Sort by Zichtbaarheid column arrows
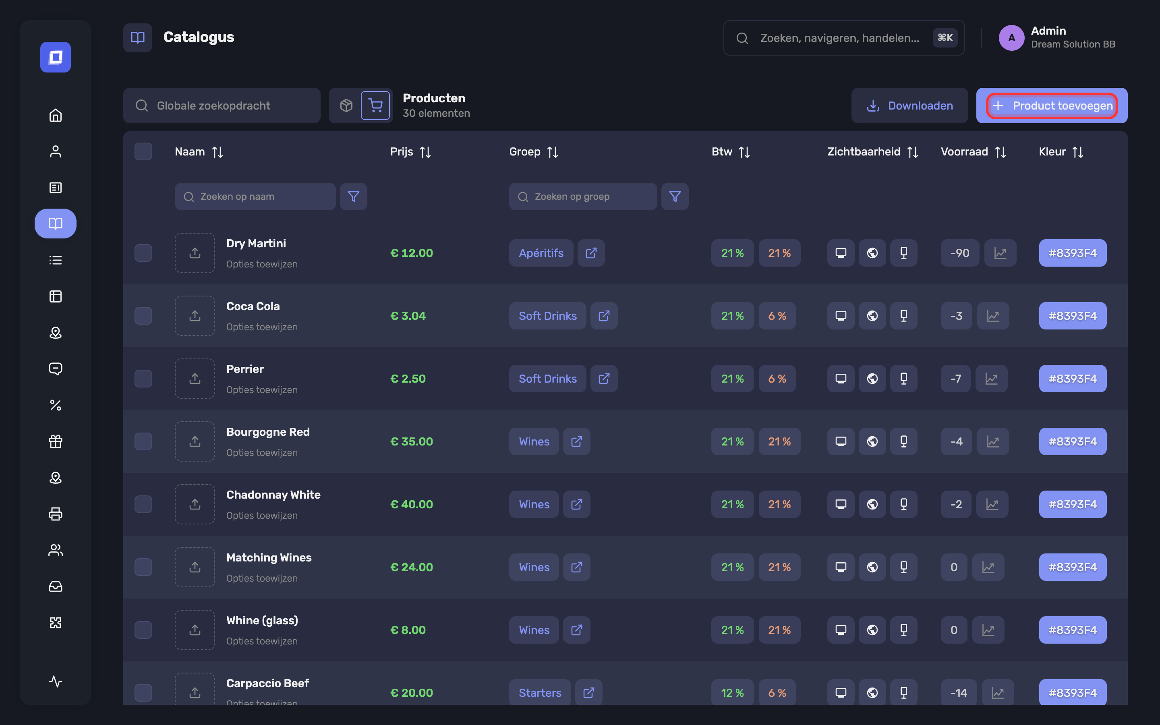Image resolution: width=1160 pixels, height=725 pixels. pyautogui.click(x=913, y=152)
